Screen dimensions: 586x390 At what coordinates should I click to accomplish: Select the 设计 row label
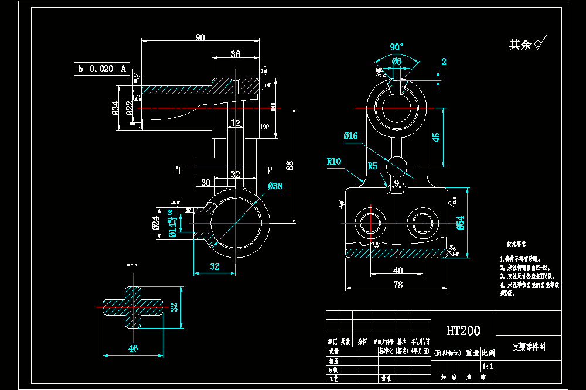coord(334,351)
